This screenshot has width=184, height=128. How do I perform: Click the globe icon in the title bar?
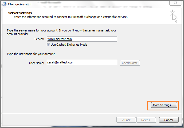click(x=4, y=4)
